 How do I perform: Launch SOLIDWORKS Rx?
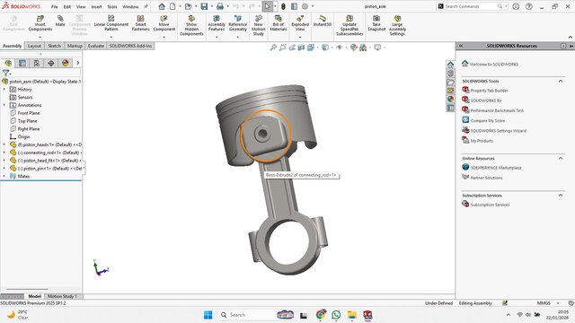pyautogui.click(x=486, y=100)
